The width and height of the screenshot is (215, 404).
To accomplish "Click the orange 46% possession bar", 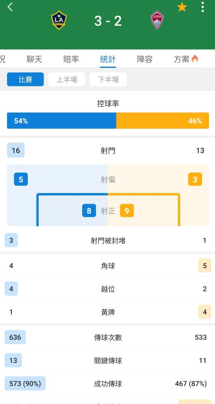I will click(x=163, y=120).
